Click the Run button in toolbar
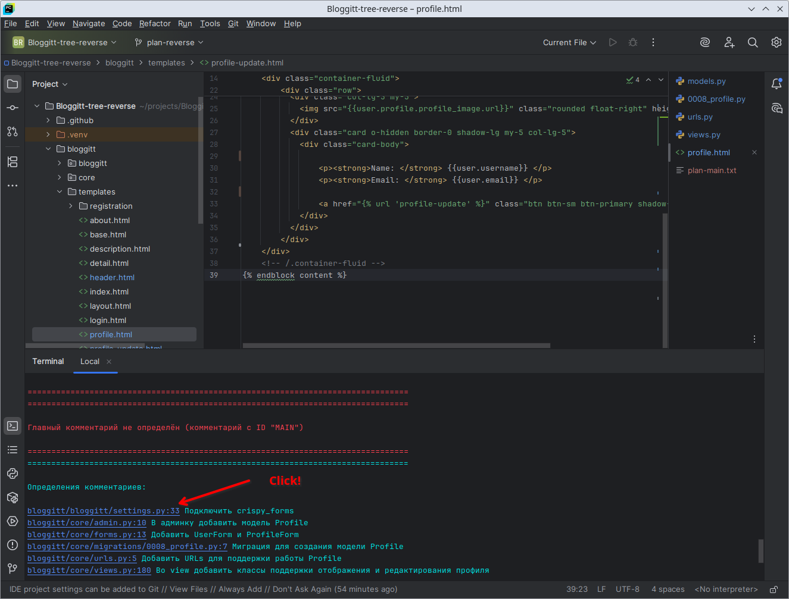The image size is (789, 599). (613, 42)
